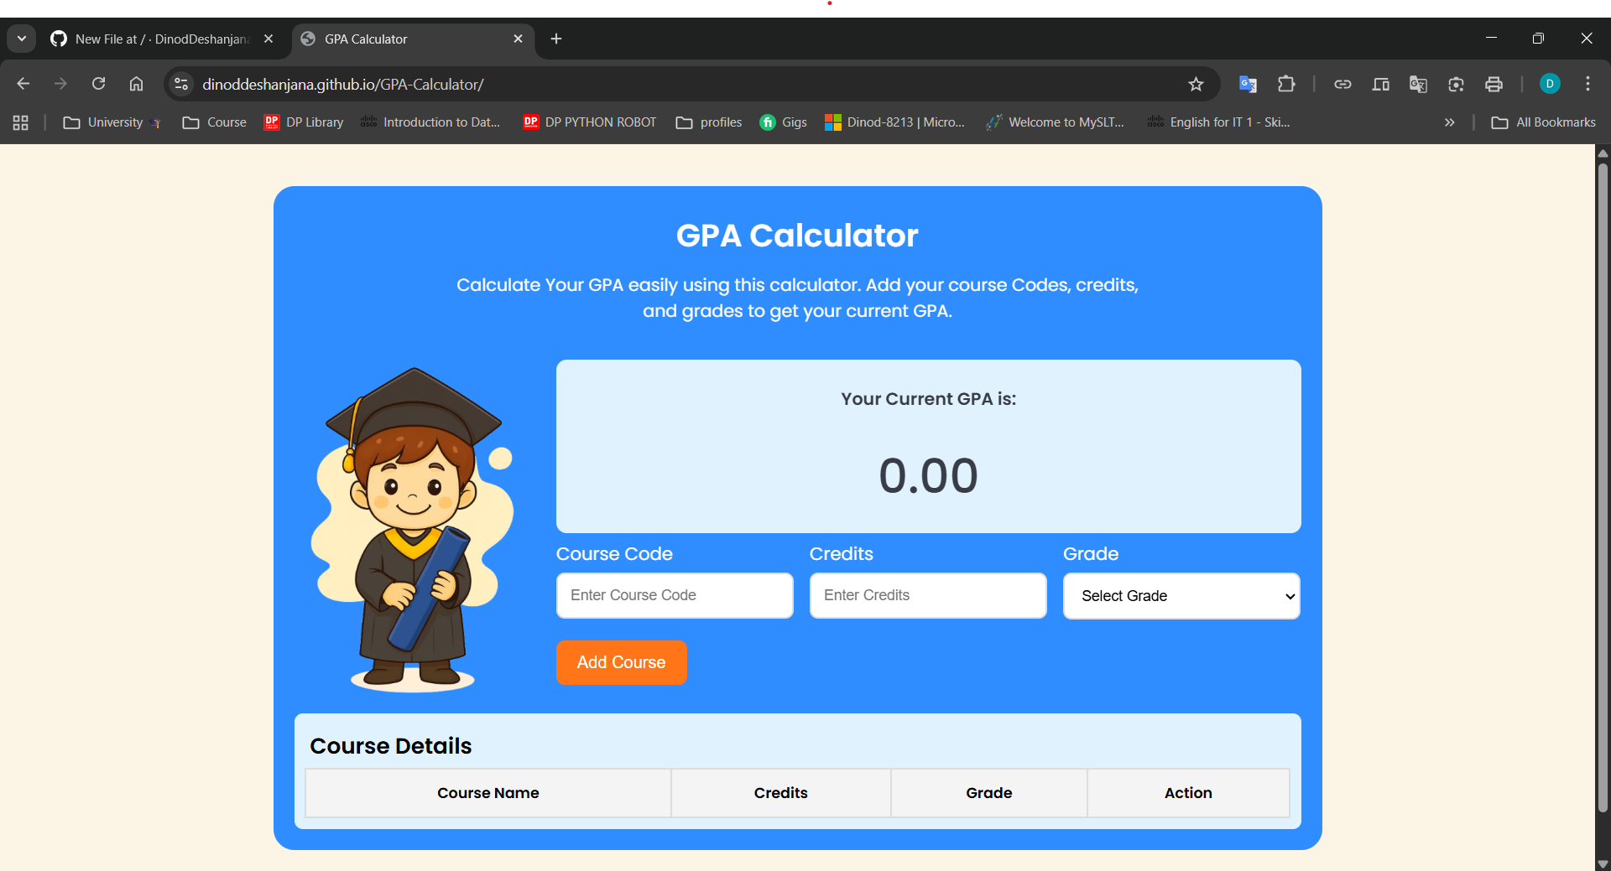Open the Google Lens screenshot icon
Viewport: 1611px width, 871px height.
[1456, 84]
